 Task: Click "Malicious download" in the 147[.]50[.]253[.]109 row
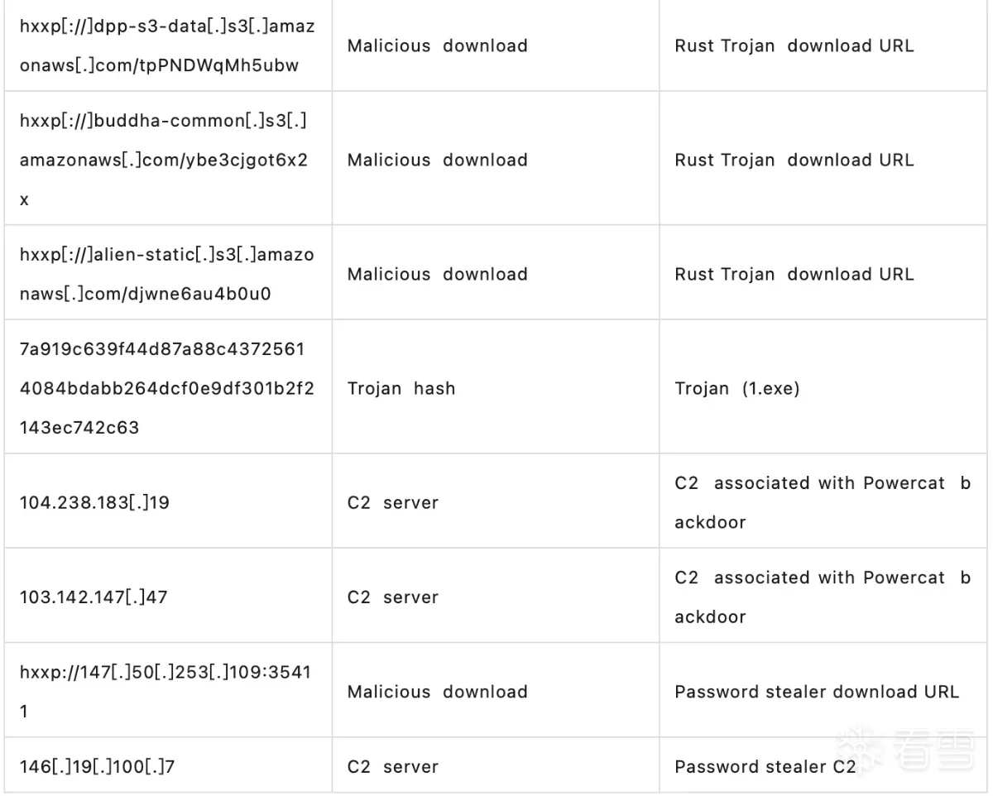tap(437, 692)
